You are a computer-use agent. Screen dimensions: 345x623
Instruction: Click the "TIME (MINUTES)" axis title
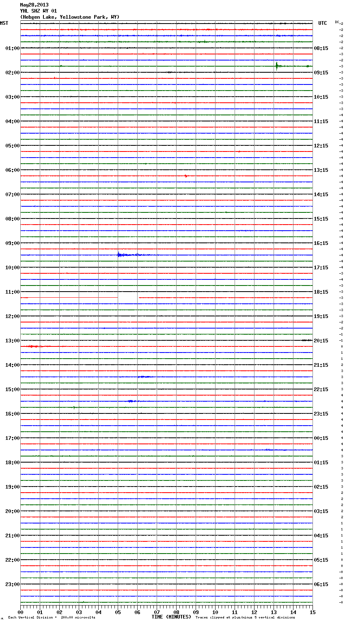coord(171,617)
